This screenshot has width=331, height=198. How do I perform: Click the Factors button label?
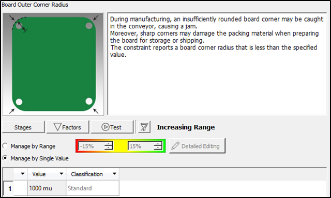tap(71, 127)
